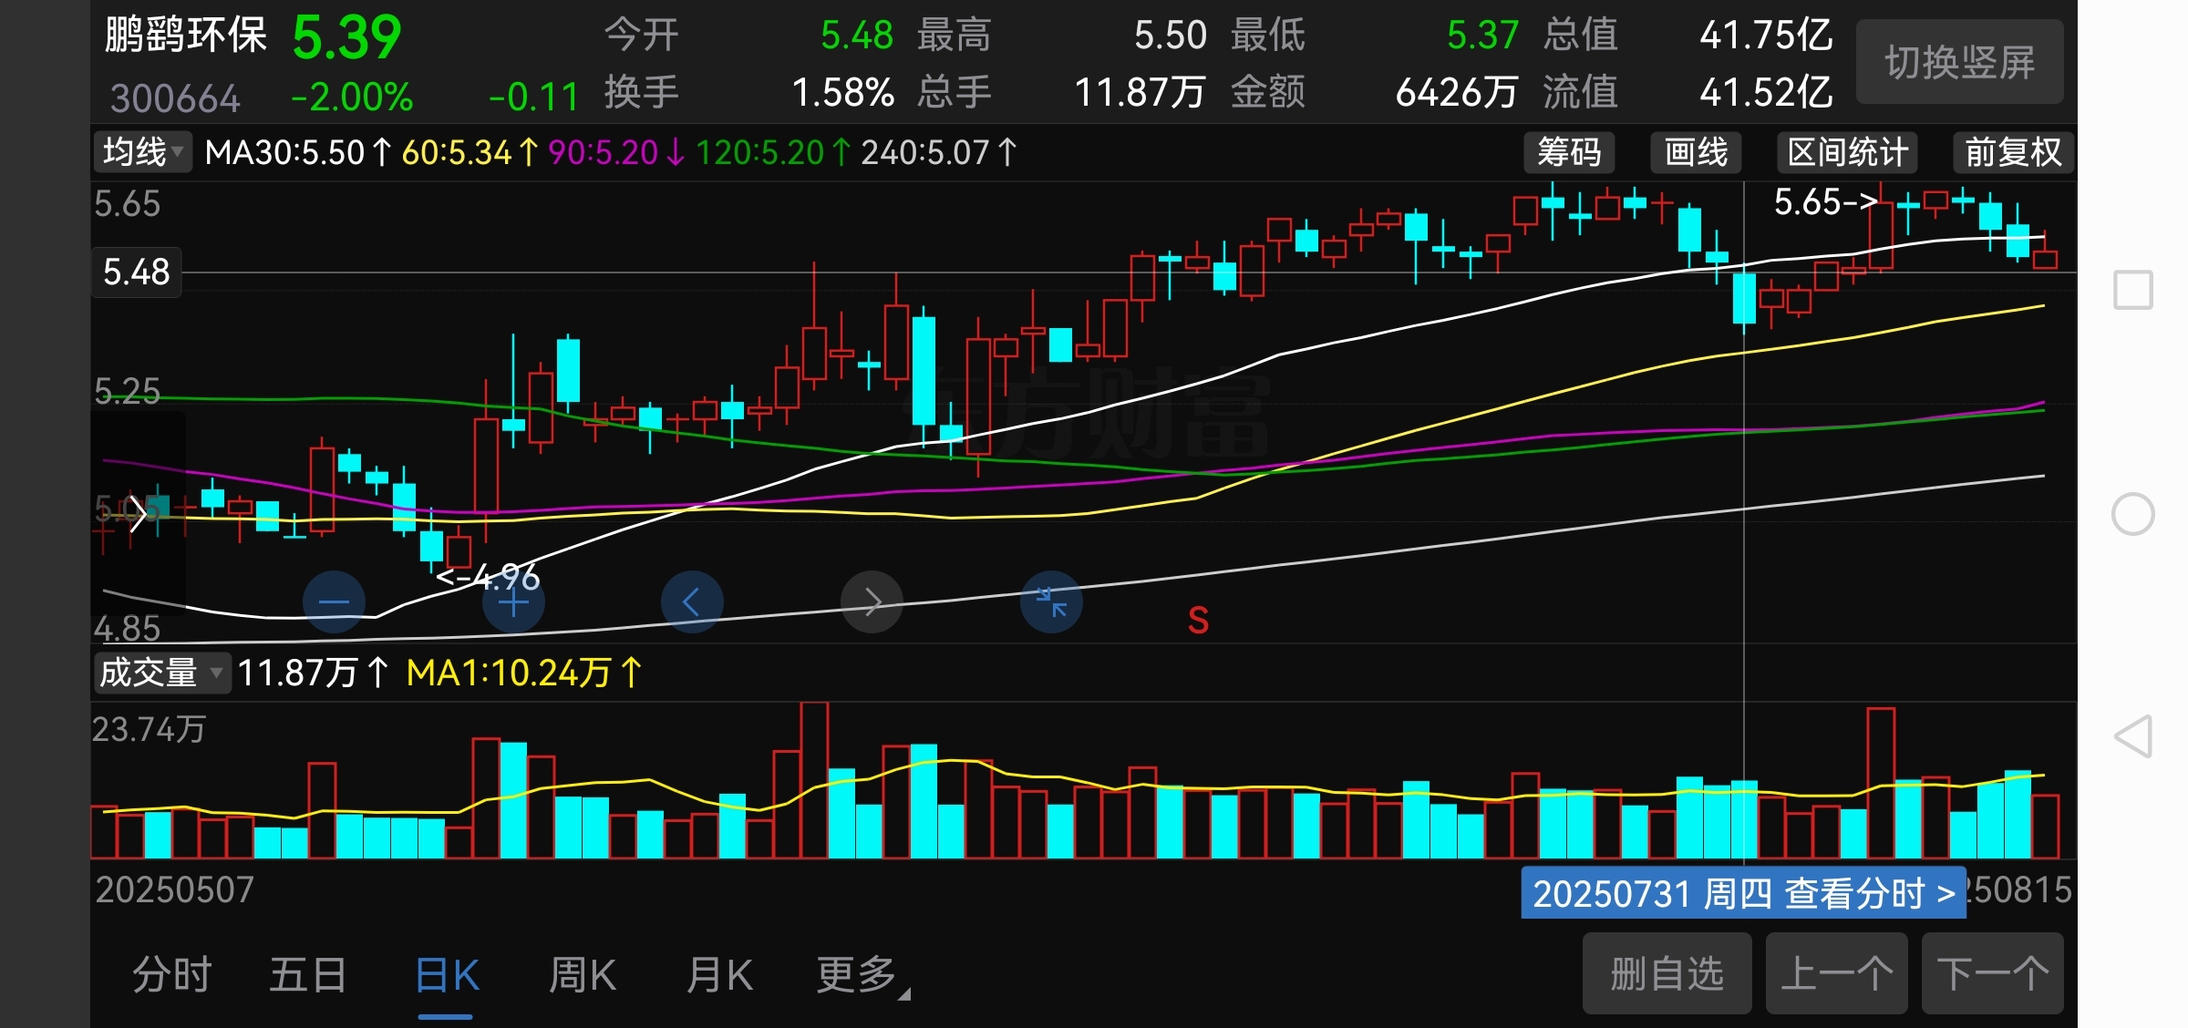Tap the shrink chart arrows icon
2188x1028 pixels.
coord(1051,601)
